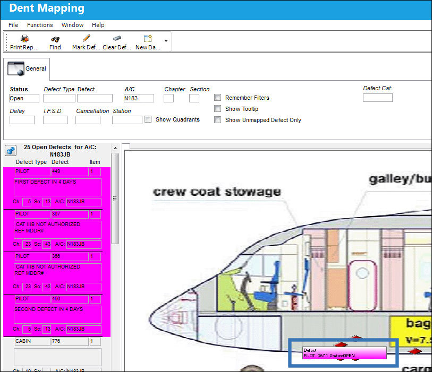Switch to the General tab
The width and height of the screenshot is (432, 372).
tap(27, 69)
